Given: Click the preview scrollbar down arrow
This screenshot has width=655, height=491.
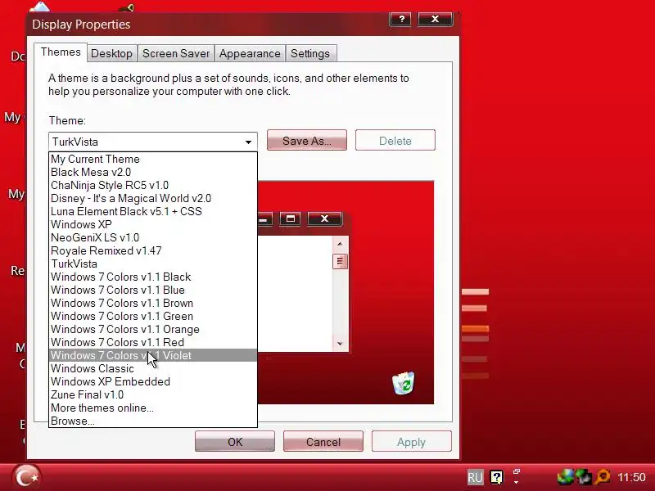Looking at the screenshot, I should click(x=340, y=344).
